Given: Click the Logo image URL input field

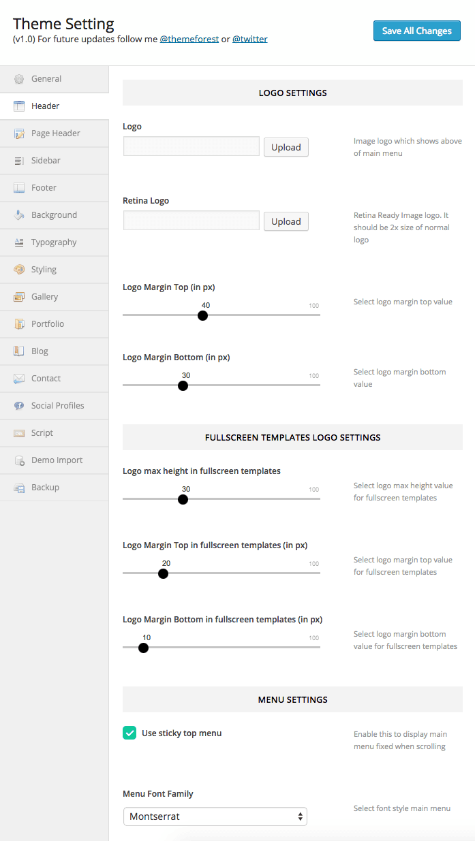Looking at the screenshot, I should [x=191, y=146].
